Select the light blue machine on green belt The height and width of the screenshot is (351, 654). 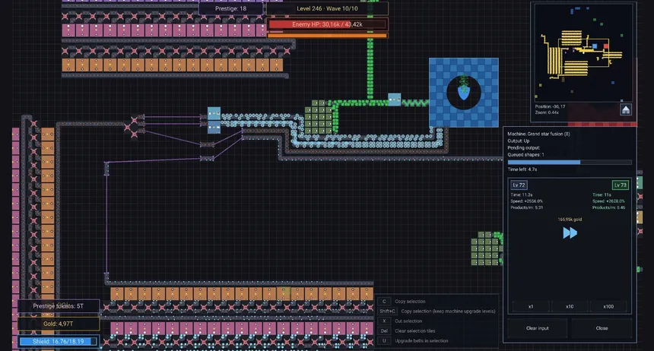(x=394, y=100)
